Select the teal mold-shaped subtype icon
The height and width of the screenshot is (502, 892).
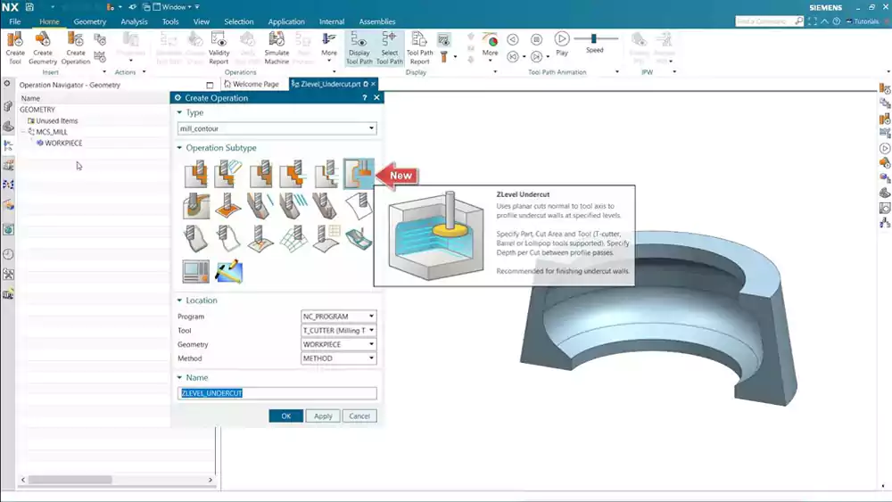359,238
